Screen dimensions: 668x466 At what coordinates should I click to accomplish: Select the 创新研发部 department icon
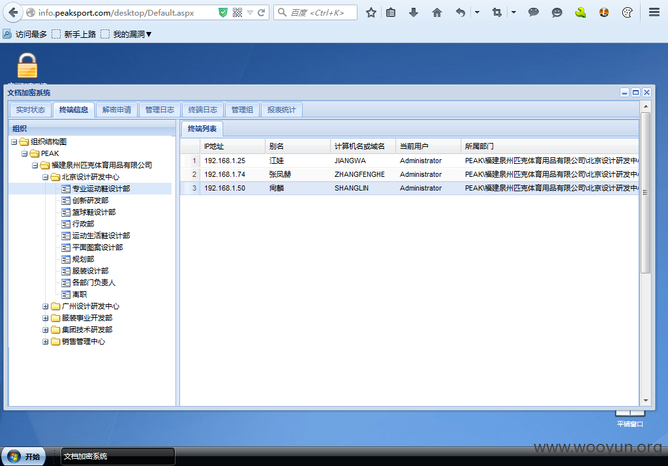coord(66,201)
